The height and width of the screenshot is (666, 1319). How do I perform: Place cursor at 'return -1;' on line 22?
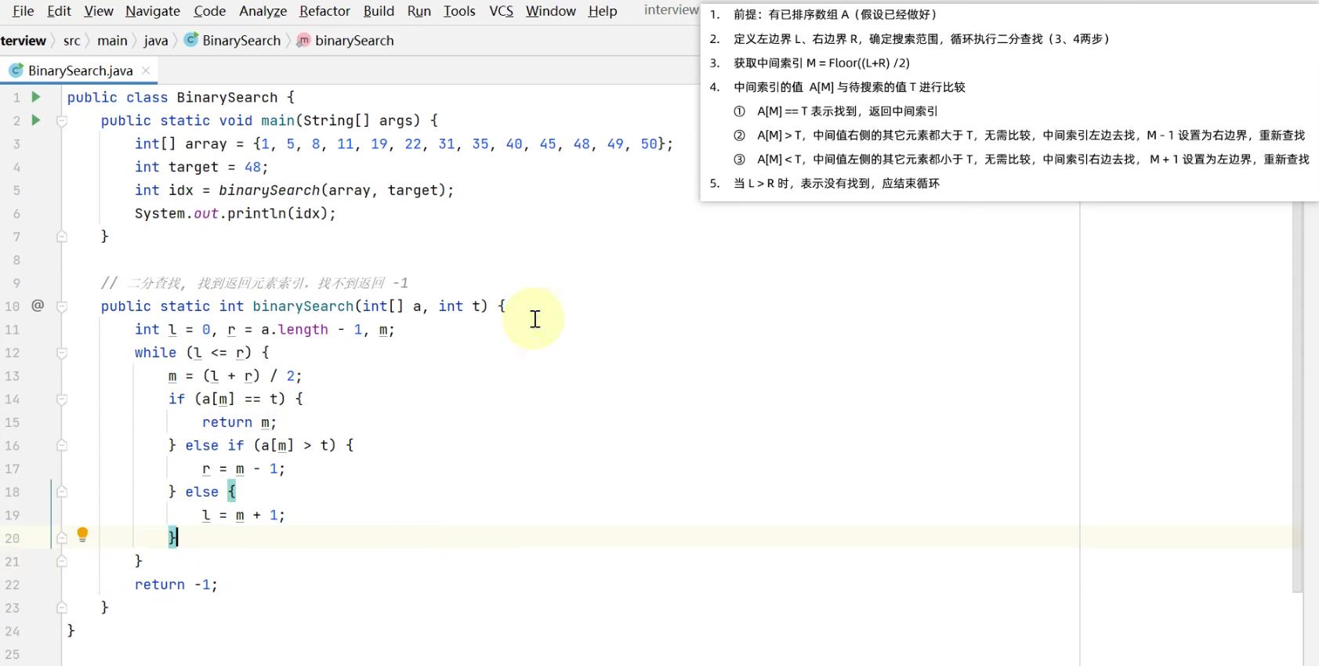[176, 585]
